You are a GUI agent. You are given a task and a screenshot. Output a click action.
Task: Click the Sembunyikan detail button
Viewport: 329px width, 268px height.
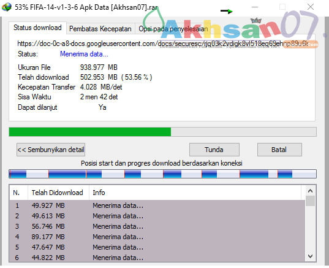(x=51, y=150)
